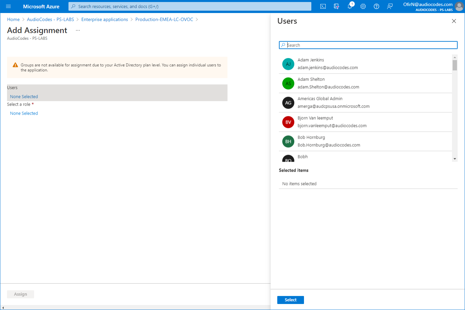Click the Bjorn Van leemput BV avatar

288,122
